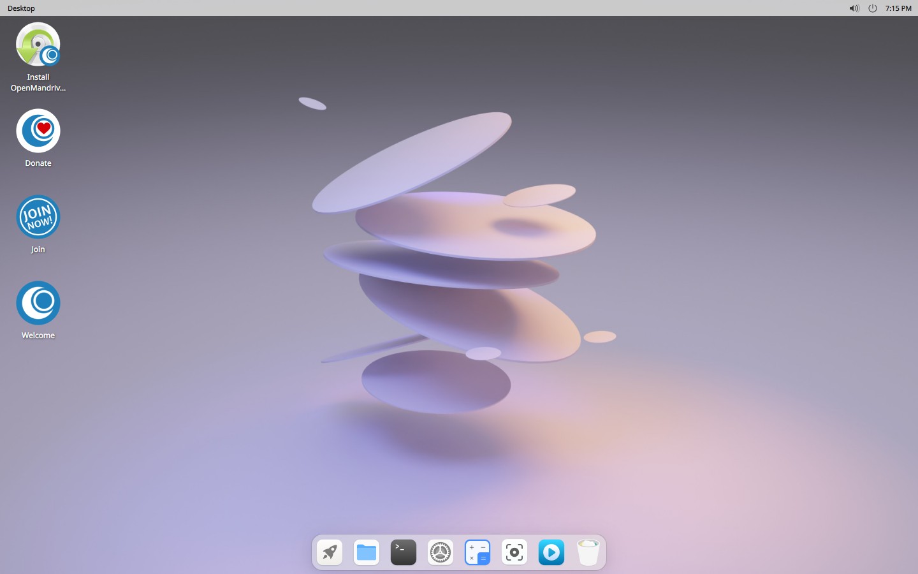Click the "Install OpenMandriv..." text label
The height and width of the screenshot is (574, 918).
pyautogui.click(x=38, y=82)
